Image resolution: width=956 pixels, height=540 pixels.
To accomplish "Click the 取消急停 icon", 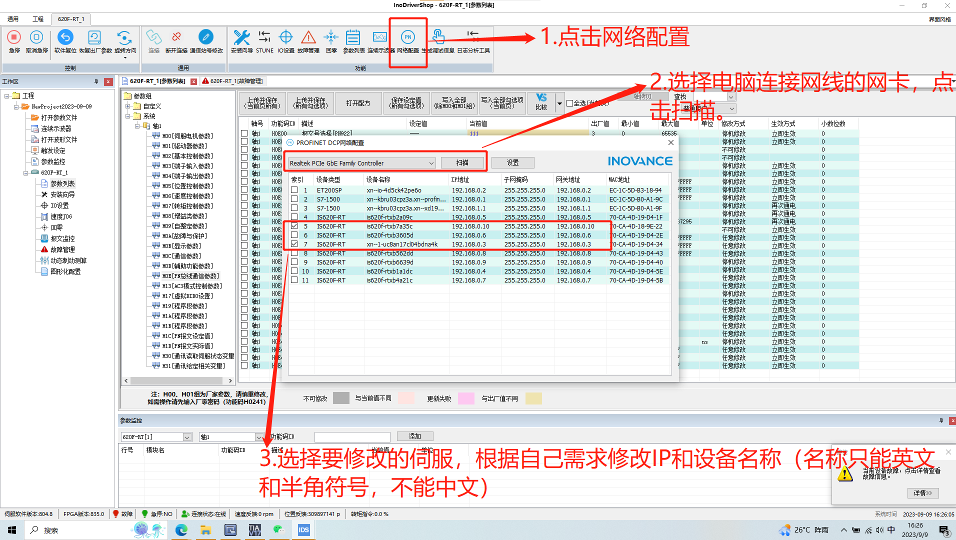I will [x=36, y=37].
